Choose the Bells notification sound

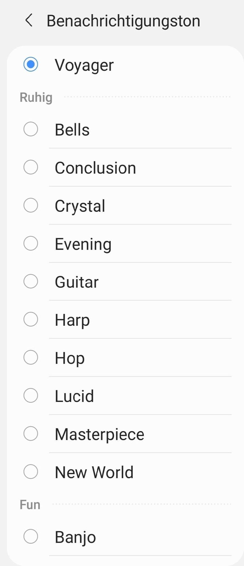coord(31,129)
